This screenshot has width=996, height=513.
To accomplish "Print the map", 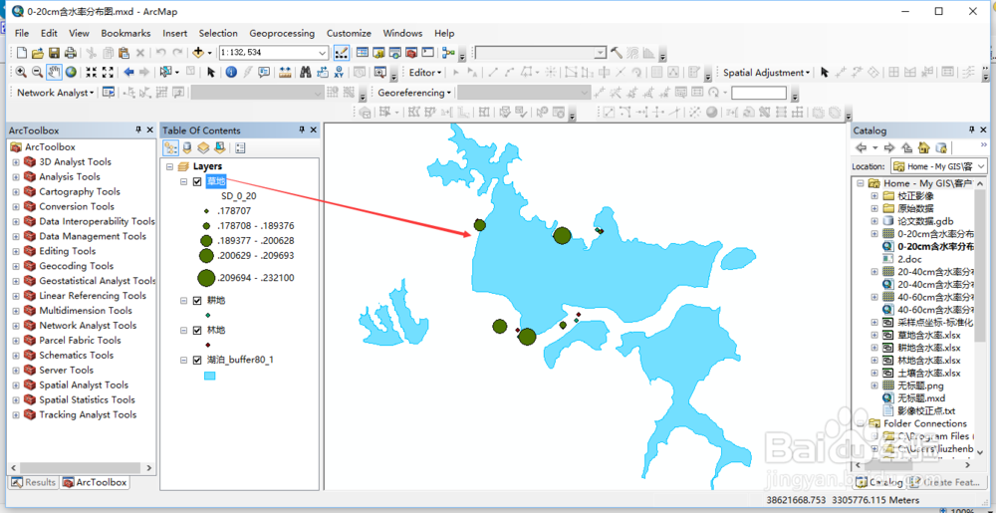I will tap(70, 53).
